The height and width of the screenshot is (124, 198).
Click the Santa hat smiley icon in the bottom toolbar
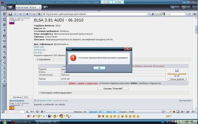[61, 116]
